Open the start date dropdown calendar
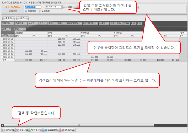 (40, 7)
